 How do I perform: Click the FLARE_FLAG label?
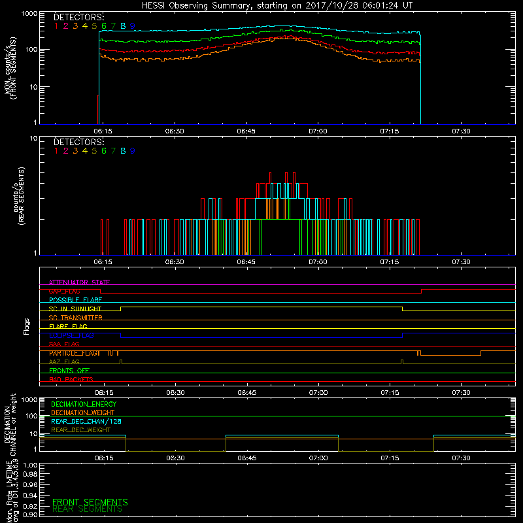[68, 326]
